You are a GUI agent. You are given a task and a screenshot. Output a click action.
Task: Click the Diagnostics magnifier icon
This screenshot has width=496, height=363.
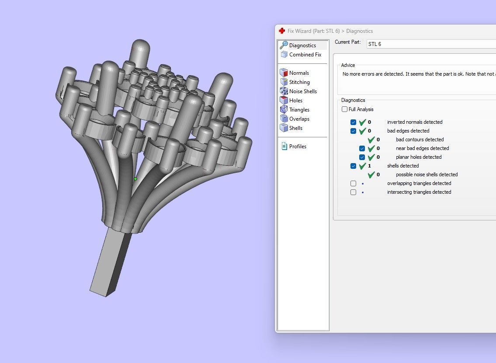coord(284,45)
